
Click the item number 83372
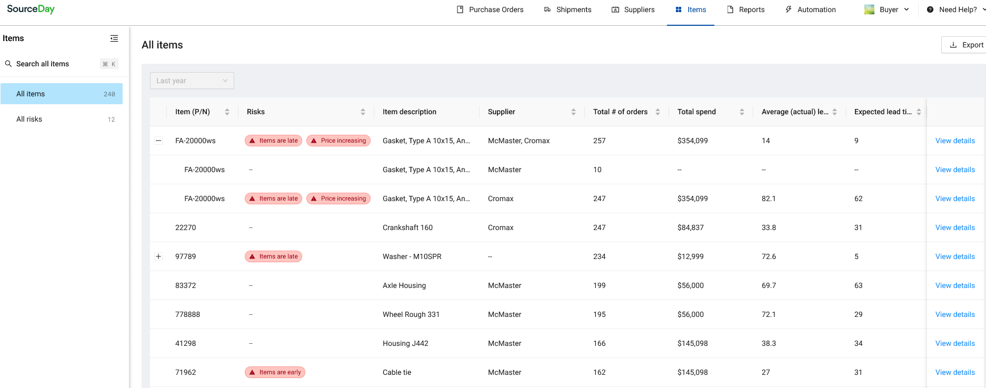click(185, 285)
